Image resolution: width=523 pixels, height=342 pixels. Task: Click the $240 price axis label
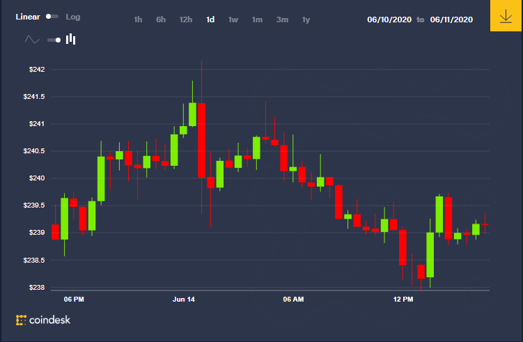click(x=37, y=178)
